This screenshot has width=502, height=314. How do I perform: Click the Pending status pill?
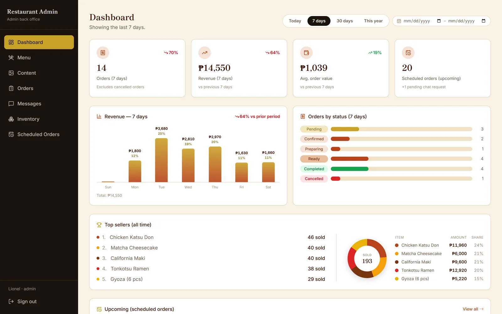tap(314, 129)
